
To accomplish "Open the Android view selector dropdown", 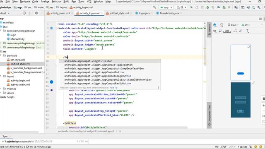I will pos(5,13).
